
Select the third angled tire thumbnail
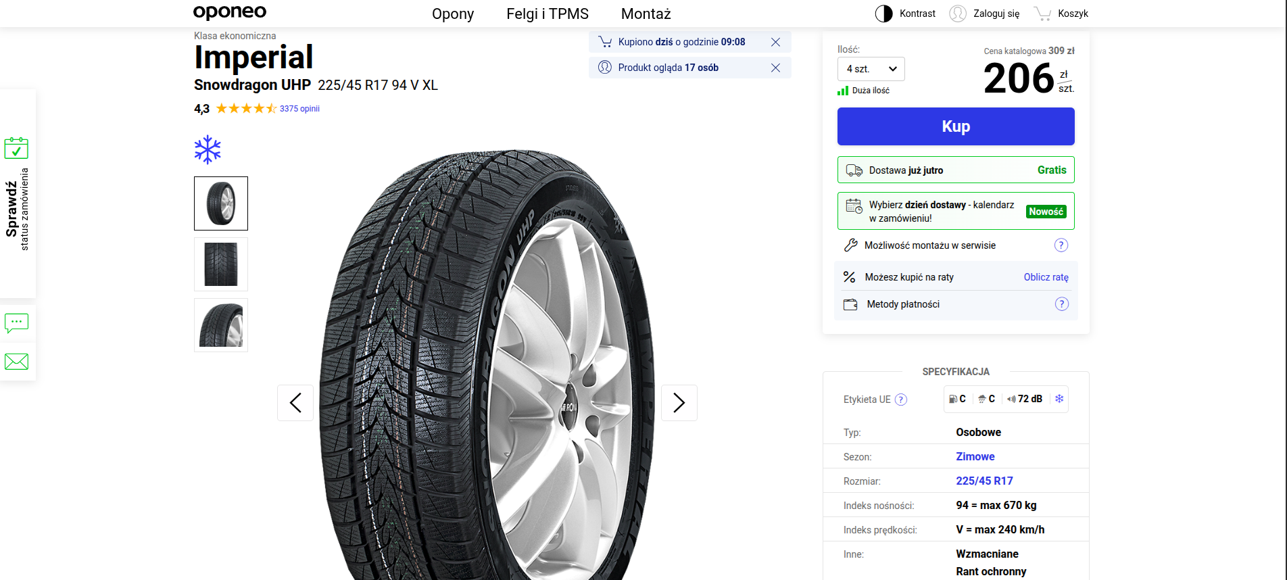(x=221, y=325)
